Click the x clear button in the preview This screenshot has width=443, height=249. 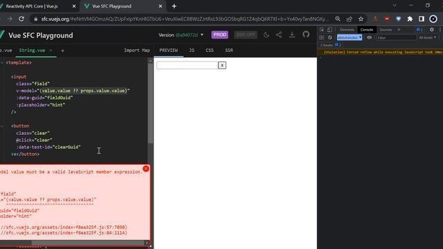click(222, 65)
